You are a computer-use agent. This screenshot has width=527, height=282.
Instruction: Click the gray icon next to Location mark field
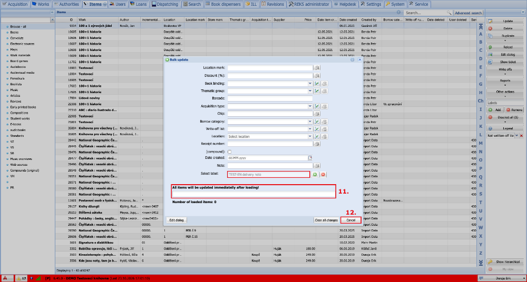click(317, 68)
